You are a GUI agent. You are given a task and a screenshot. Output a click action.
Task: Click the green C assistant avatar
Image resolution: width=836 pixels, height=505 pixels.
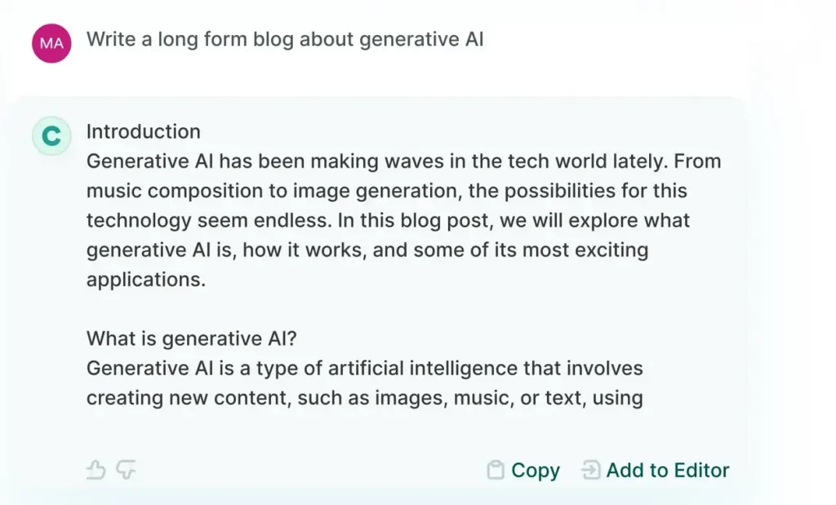(51, 135)
